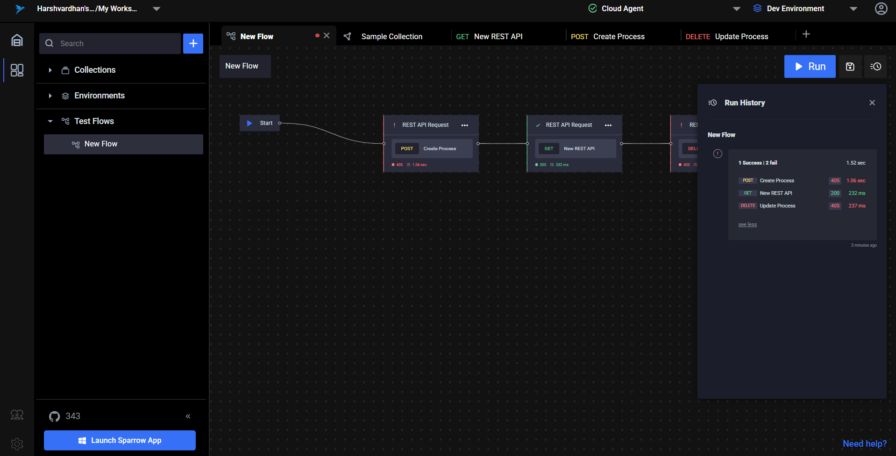Screen dimensions: 896x456
Task: Add a new tab with plus icon
Action: tap(806, 34)
